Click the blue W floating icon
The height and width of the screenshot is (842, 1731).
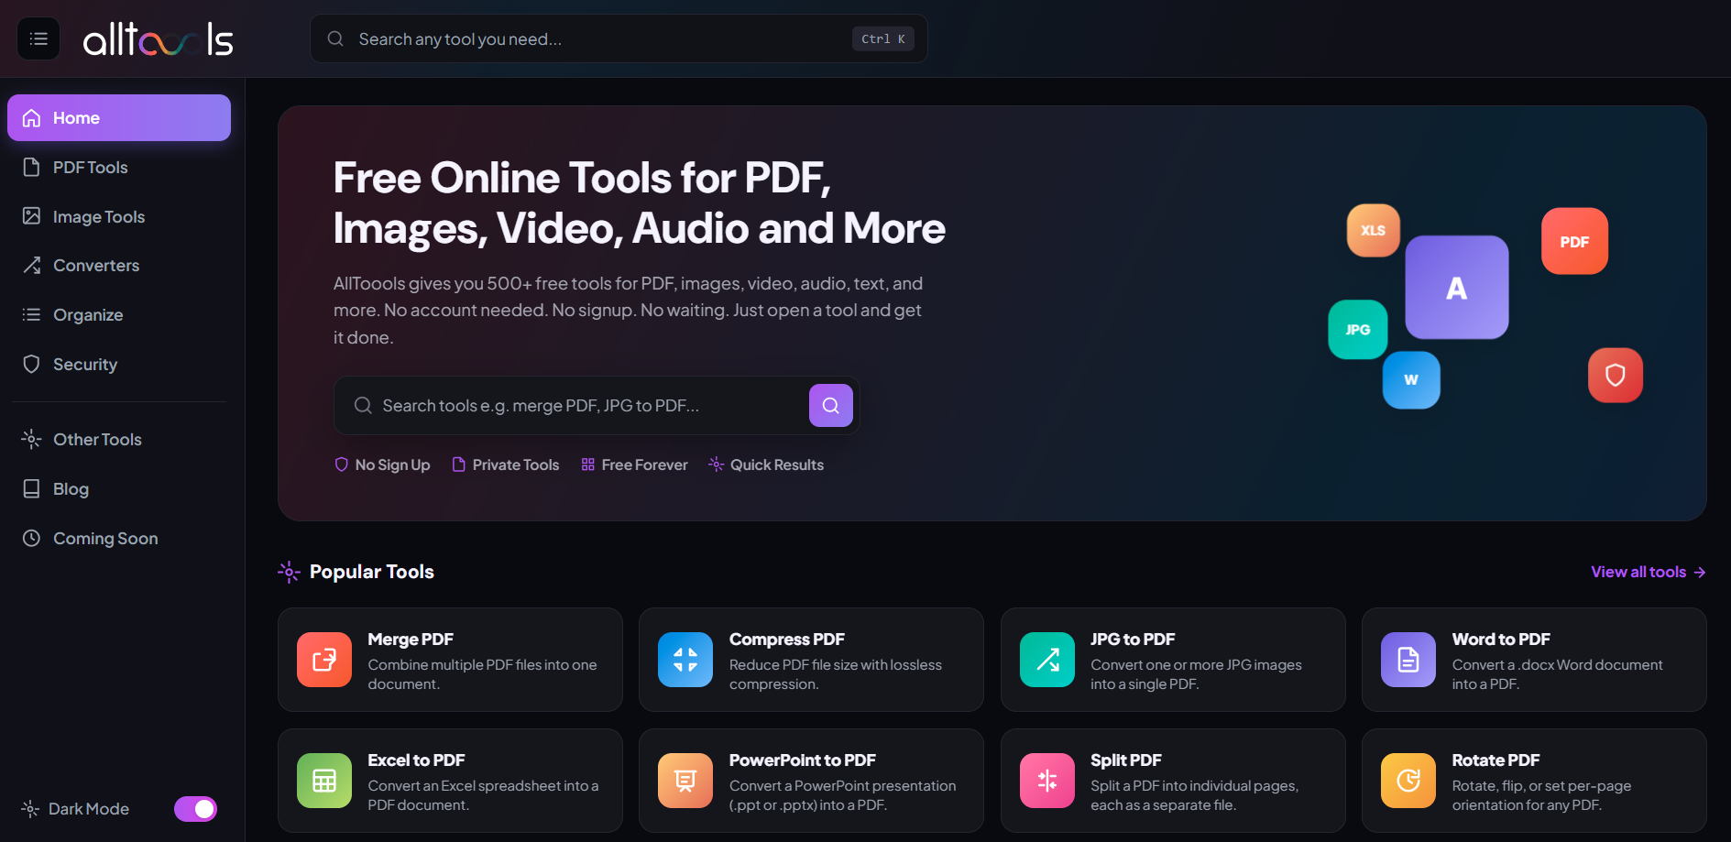[1411, 380]
